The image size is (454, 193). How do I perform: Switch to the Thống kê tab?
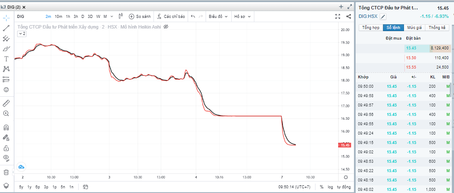[437, 28]
